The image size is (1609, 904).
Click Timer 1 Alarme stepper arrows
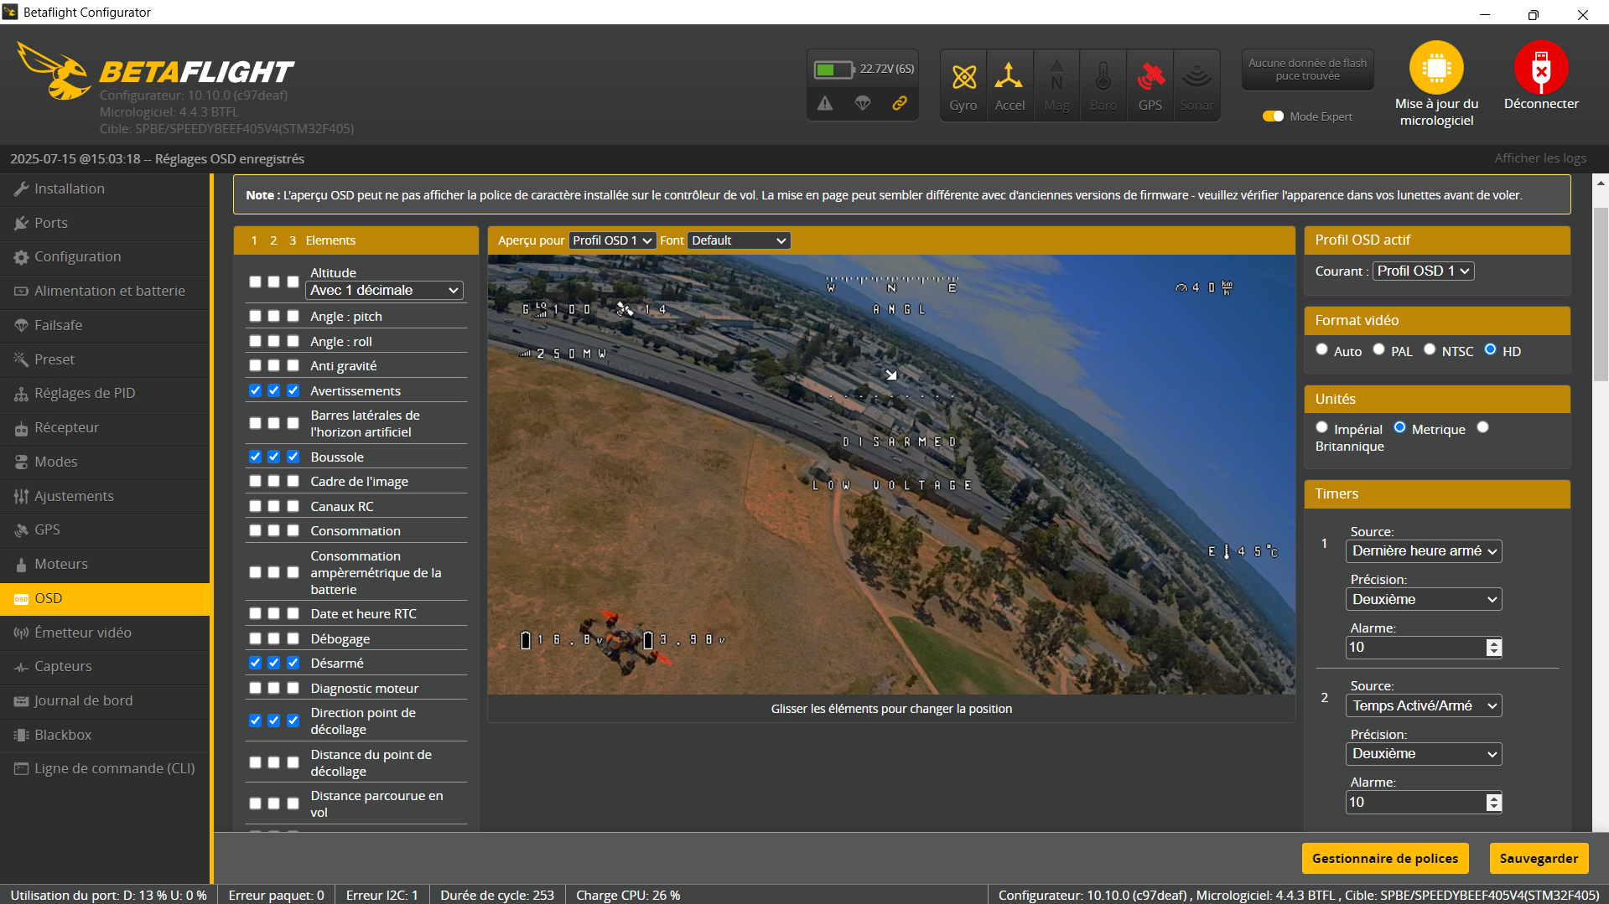[x=1493, y=648]
